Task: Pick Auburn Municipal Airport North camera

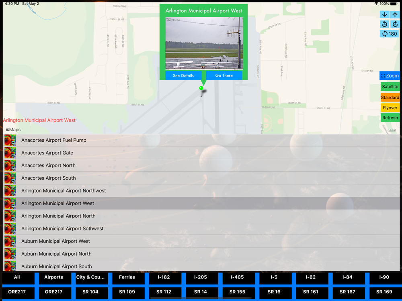Action: tap(201, 254)
